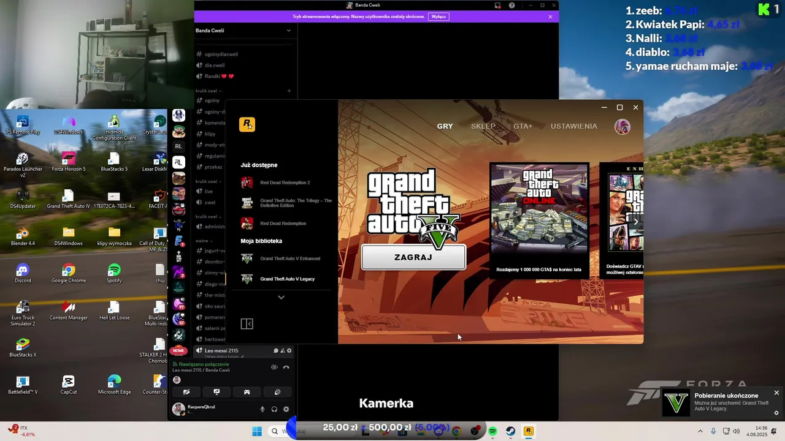785x441 pixels.
Task: Close the Pobieranie ukończone notification
Action: pyautogui.click(x=776, y=393)
